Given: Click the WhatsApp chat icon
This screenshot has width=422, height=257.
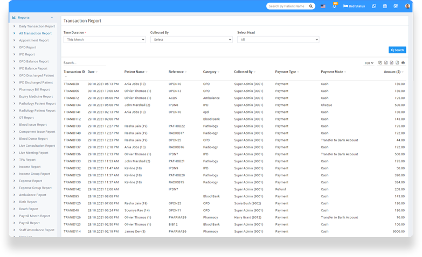Looking at the screenshot, I should click(x=374, y=6).
